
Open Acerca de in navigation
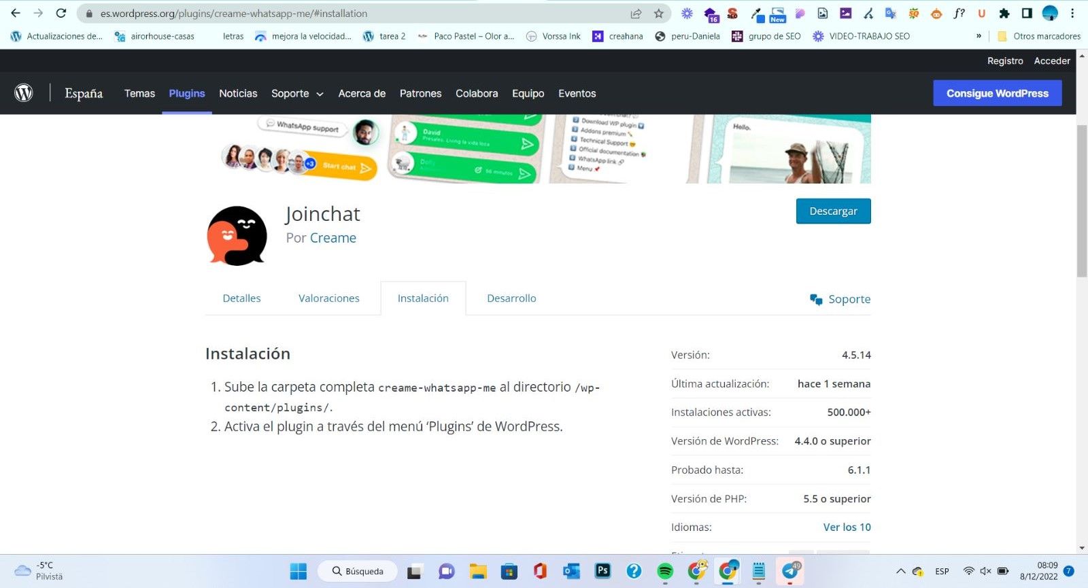pos(362,93)
